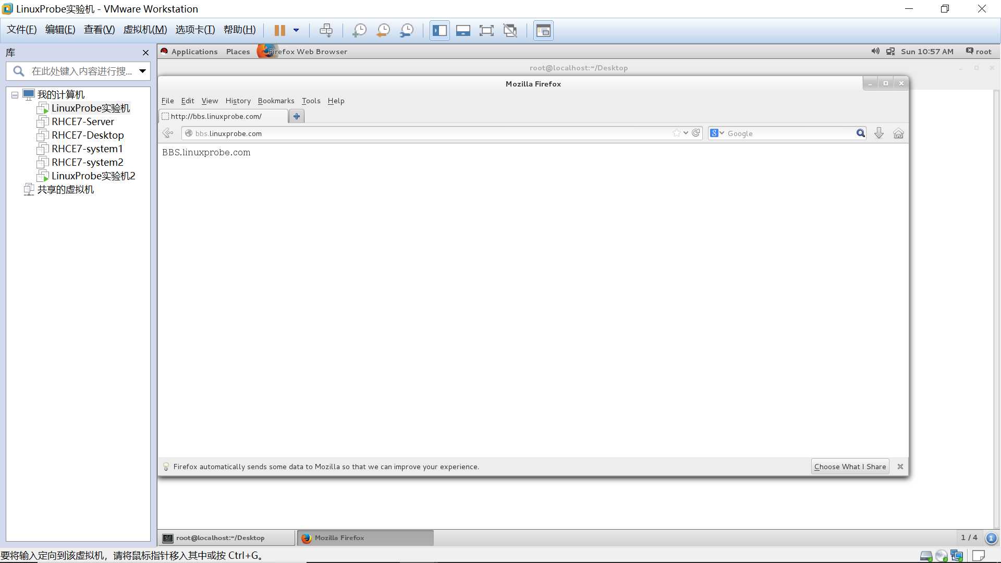1001x563 pixels.
Task: Open the 帮助(H) menu
Action: click(240, 30)
